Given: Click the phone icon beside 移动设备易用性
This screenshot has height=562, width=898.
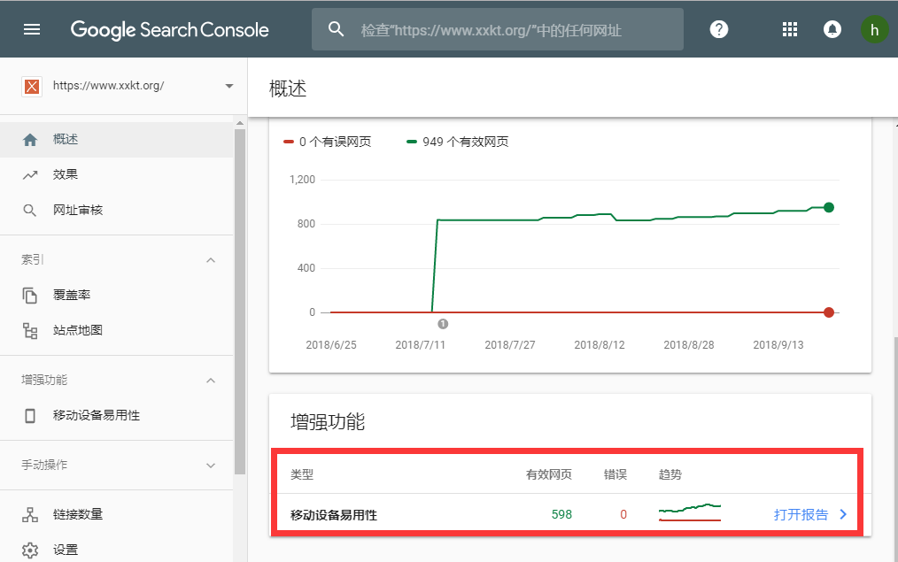Looking at the screenshot, I should 30,415.
